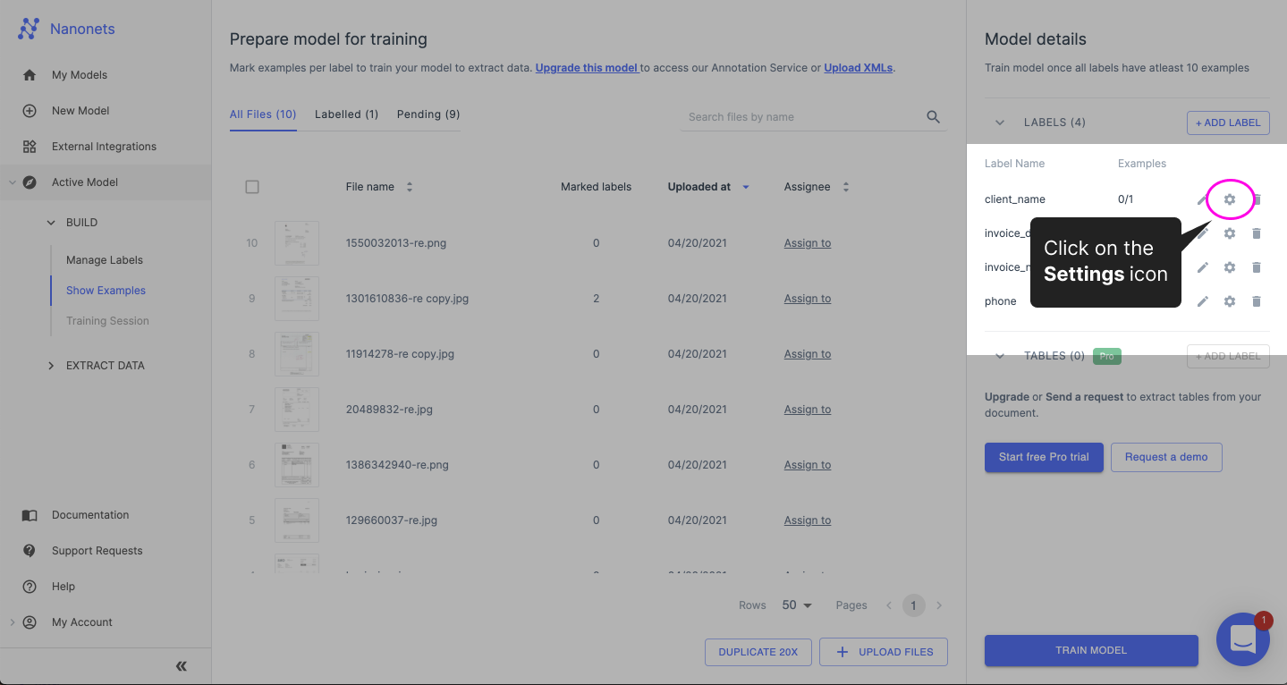Image resolution: width=1287 pixels, height=685 pixels.
Task: Click the Help question mark icon
Action: [x=30, y=587]
